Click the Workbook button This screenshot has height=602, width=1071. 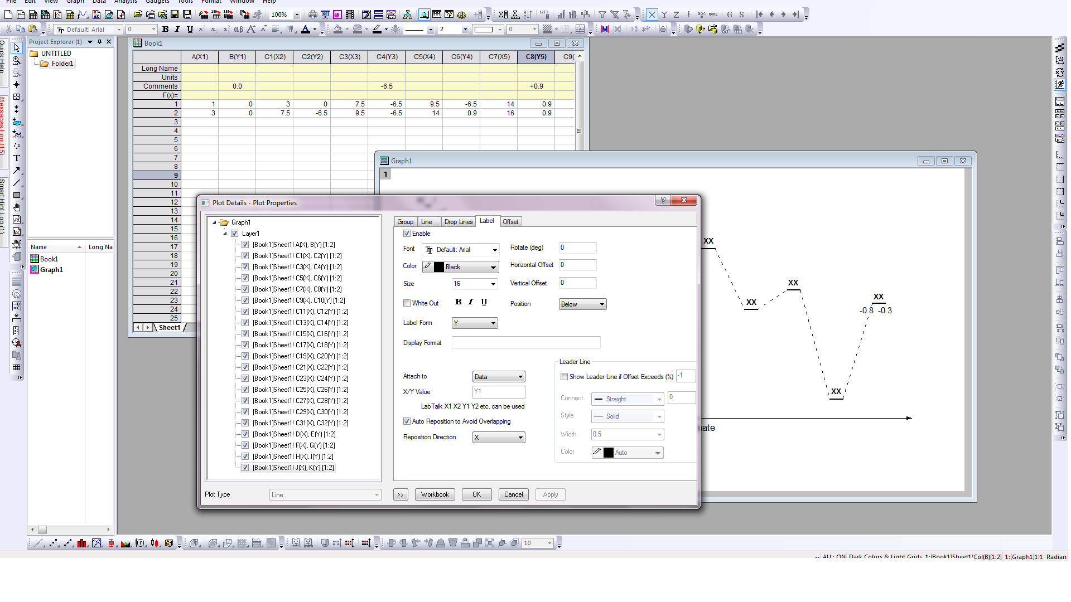point(435,494)
